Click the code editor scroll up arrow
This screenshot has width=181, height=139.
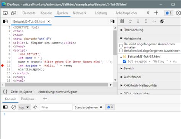point(115,28)
